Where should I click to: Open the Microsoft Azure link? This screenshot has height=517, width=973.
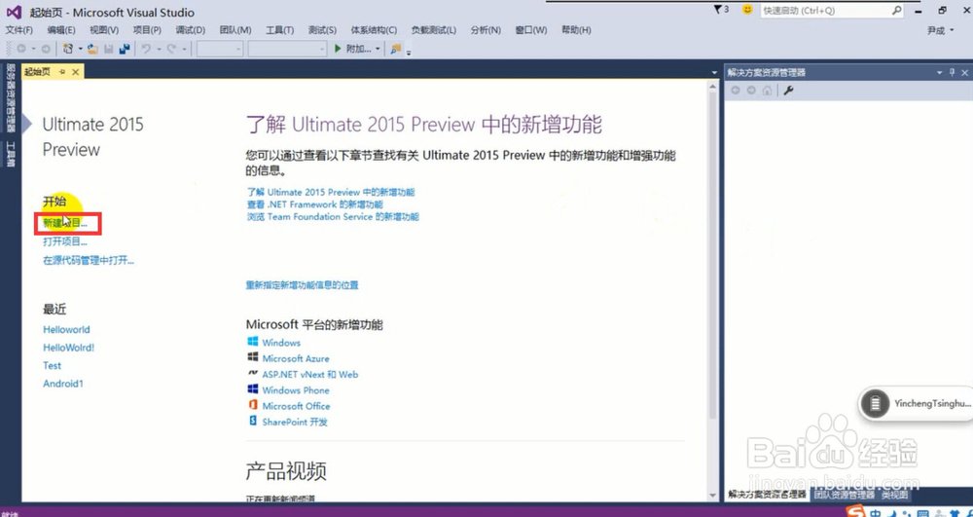[x=296, y=358]
